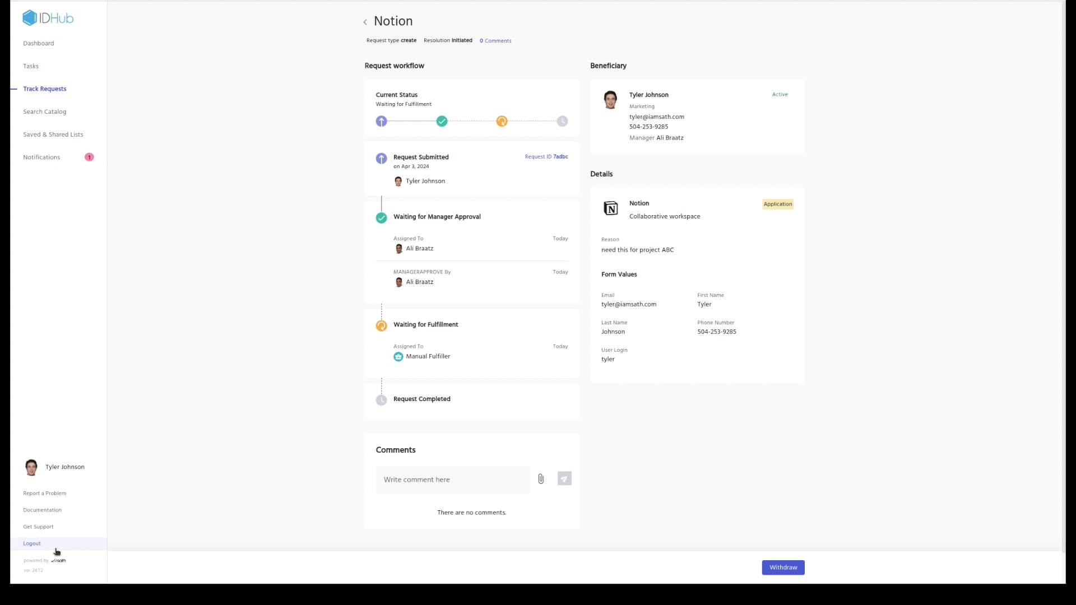Click Ali Braatz avatar under Assigned To
Screen dimensions: 1076x605
click(x=398, y=249)
